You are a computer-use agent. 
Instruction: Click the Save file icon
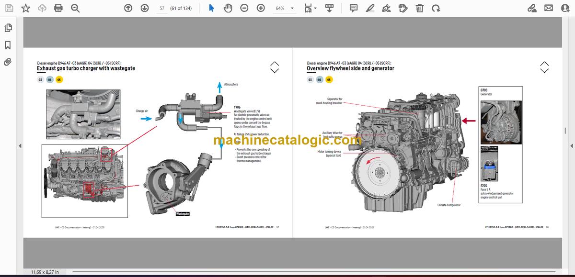9,8
